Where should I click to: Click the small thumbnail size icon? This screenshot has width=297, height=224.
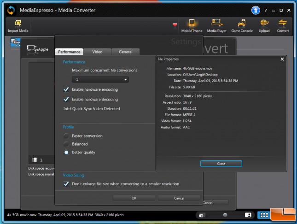pos(201,215)
